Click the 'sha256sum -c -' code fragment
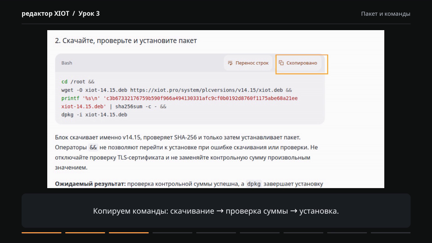Viewport: 432px width, 243px height. point(136,106)
